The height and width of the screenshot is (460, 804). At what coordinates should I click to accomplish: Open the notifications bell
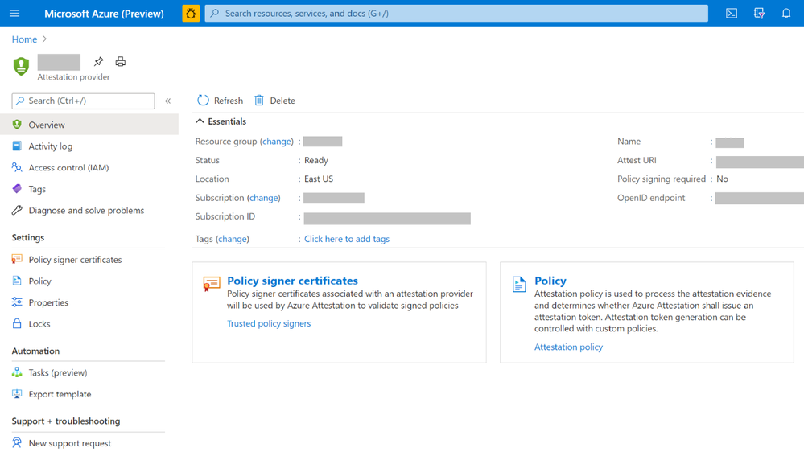tap(786, 14)
